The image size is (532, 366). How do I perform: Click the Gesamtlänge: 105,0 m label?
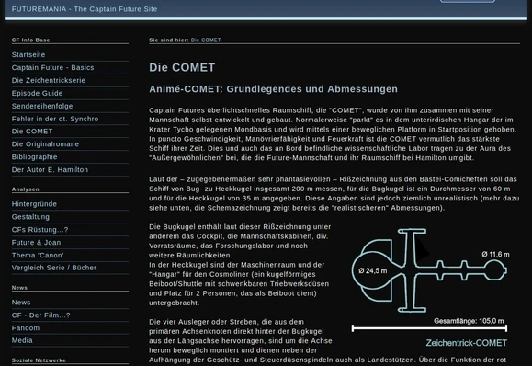(469, 321)
